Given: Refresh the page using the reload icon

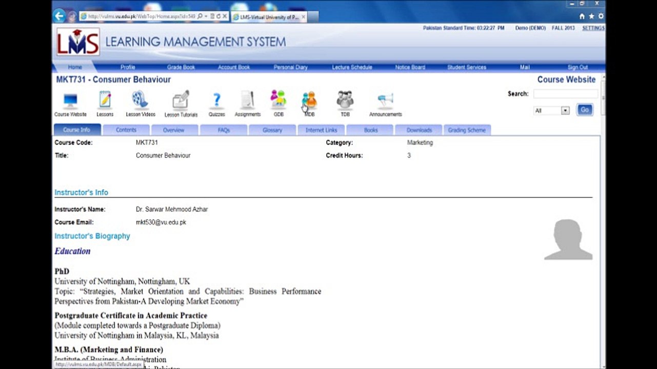Looking at the screenshot, I should (x=218, y=16).
